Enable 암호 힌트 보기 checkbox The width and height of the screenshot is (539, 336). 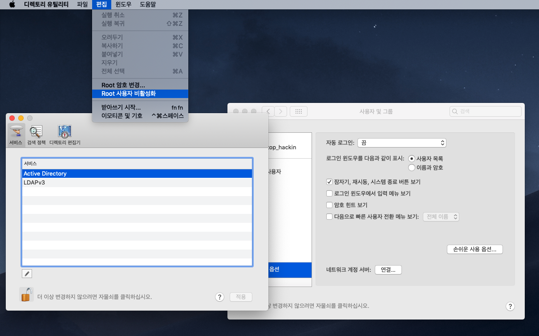click(329, 205)
